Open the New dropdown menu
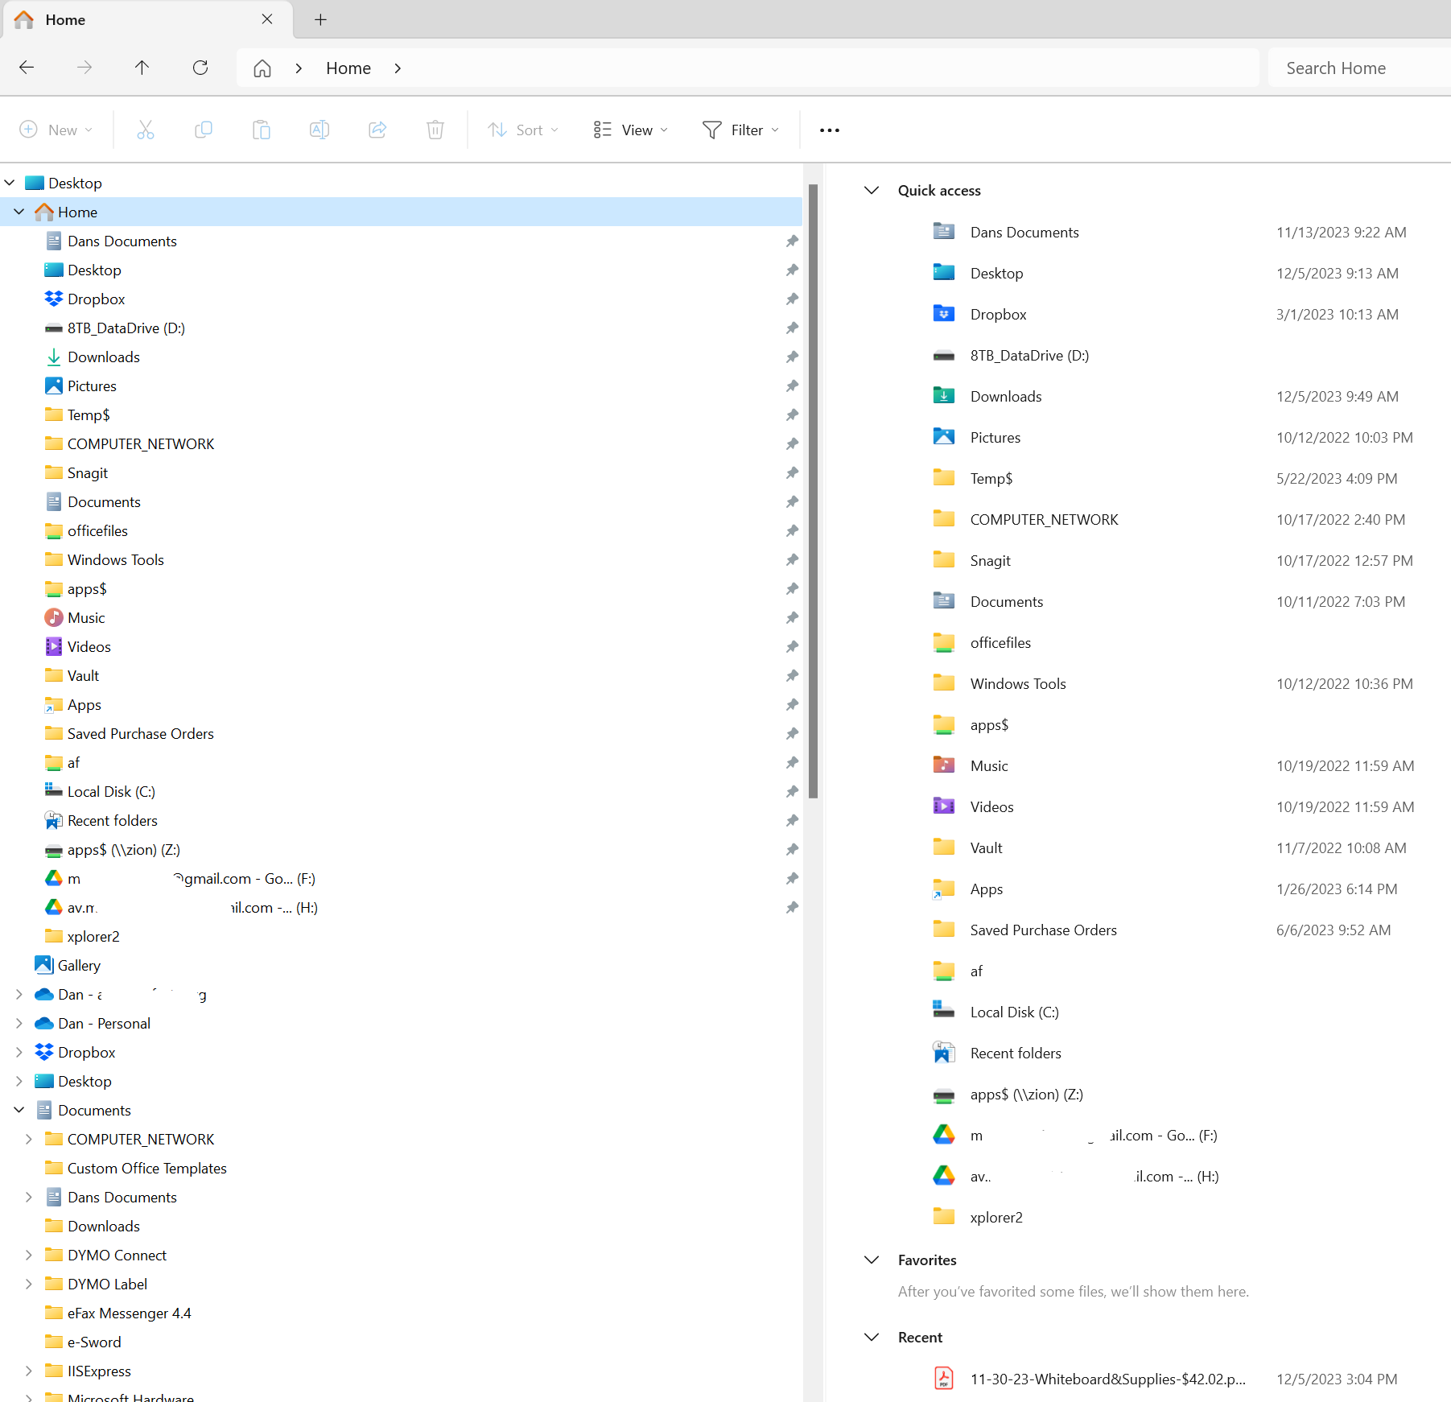 point(56,130)
